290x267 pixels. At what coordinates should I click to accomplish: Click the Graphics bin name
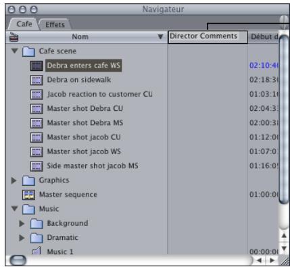(x=54, y=180)
